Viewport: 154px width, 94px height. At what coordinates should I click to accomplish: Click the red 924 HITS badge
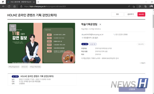141,14
